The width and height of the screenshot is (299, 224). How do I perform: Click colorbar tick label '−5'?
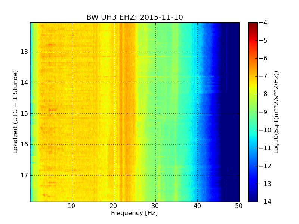coord(263,40)
